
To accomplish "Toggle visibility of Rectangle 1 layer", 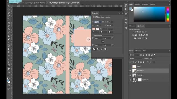I will 130,75.
